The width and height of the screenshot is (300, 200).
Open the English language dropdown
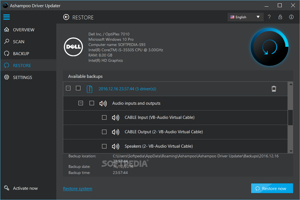(x=245, y=17)
